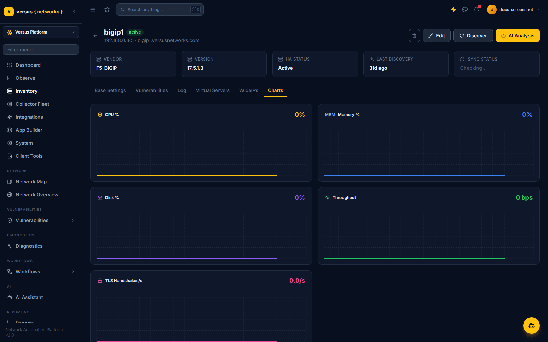Click the hamburger menu toggle icon
This screenshot has width=548, height=342.
(93, 10)
